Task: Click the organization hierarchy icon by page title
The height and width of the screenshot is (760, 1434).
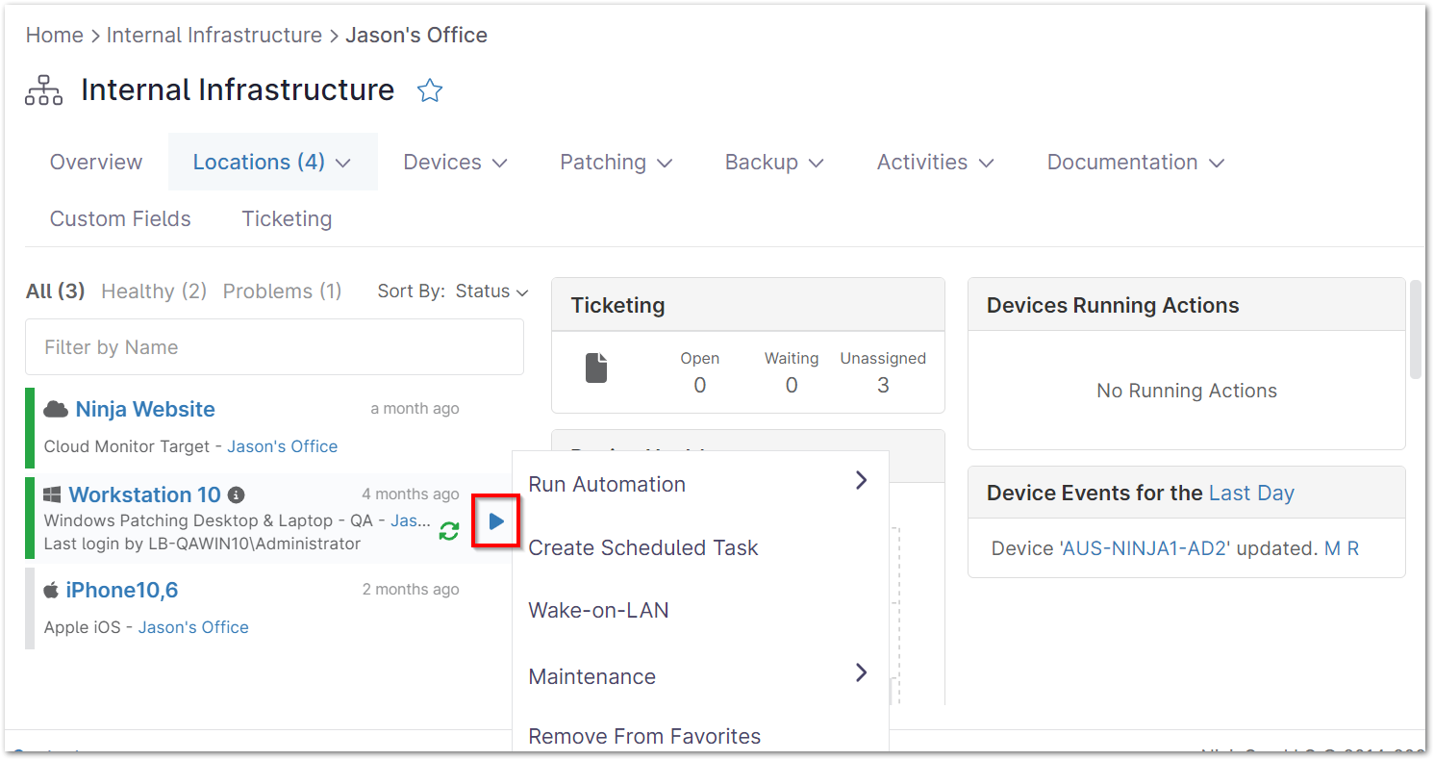Action: [x=43, y=90]
